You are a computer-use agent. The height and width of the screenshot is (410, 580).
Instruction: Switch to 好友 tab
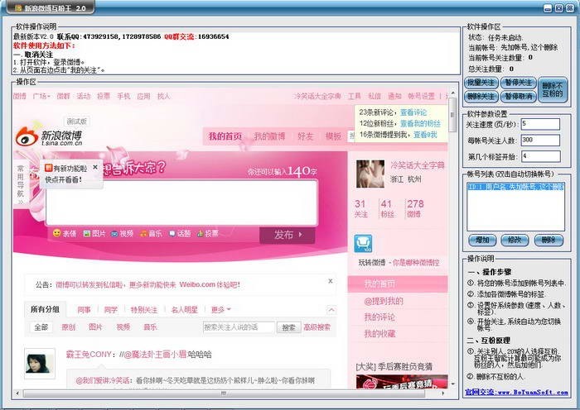305,136
